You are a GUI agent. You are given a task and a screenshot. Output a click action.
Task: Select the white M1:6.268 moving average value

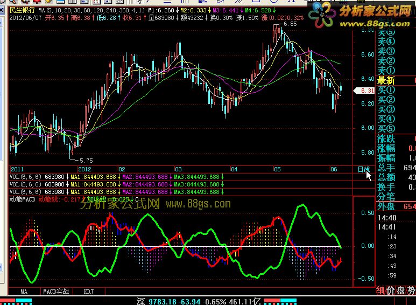[x=161, y=11]
